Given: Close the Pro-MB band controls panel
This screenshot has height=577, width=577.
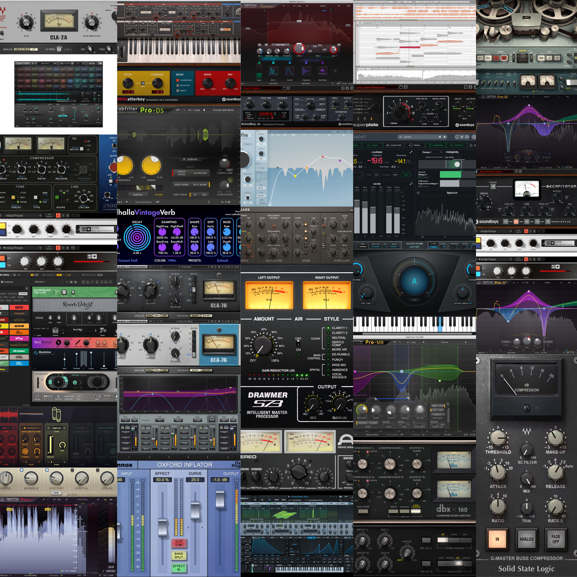Looking at the screenshot, I should pyautogui.click(x=448, y=404).
